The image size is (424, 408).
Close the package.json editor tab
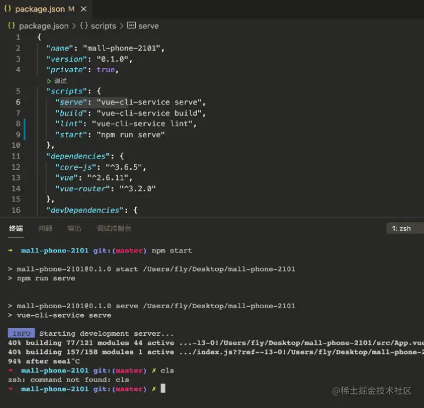84,9
